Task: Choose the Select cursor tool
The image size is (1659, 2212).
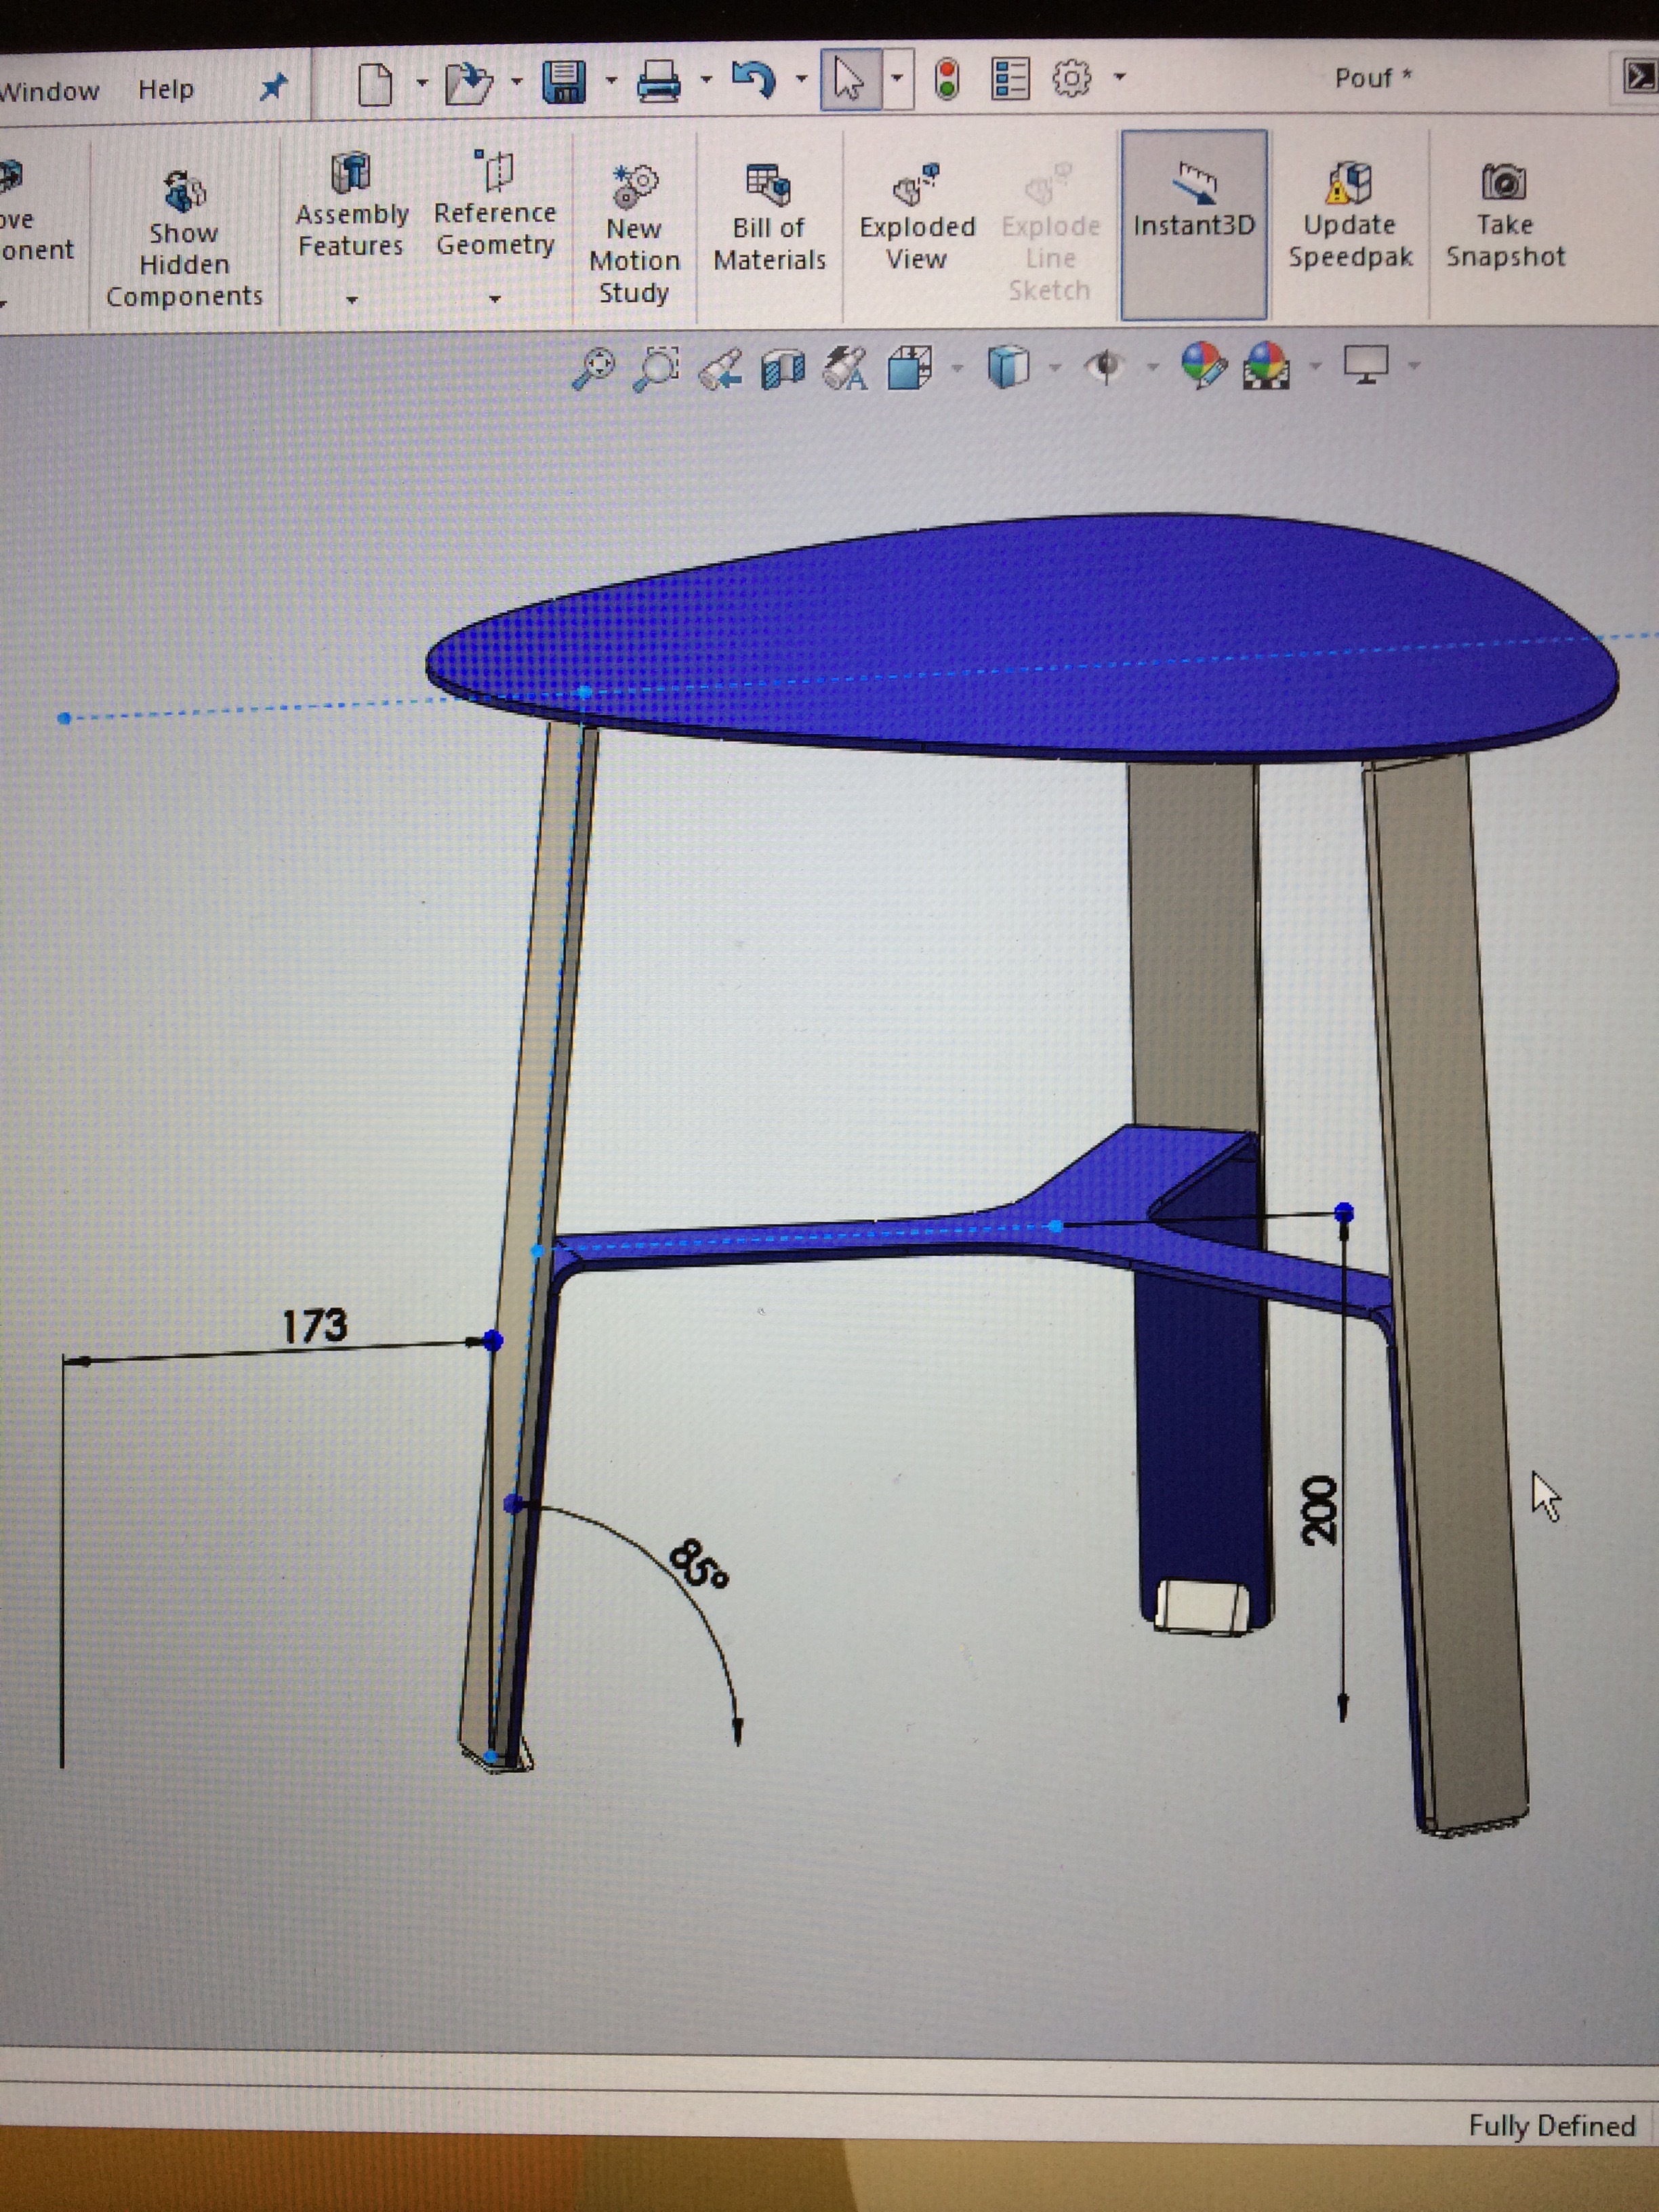Action: 849,79
